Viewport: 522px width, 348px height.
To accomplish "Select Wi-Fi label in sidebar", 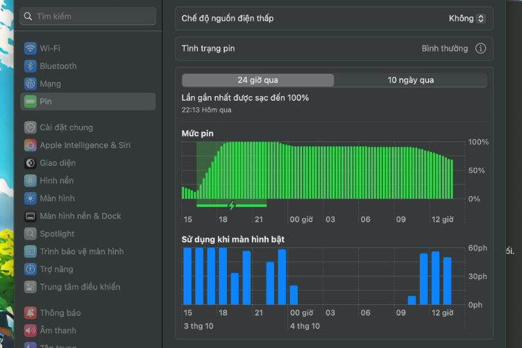I will [x=50, y=48].
